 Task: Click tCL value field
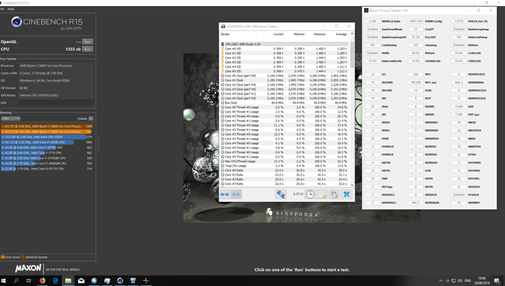(373, 74)
